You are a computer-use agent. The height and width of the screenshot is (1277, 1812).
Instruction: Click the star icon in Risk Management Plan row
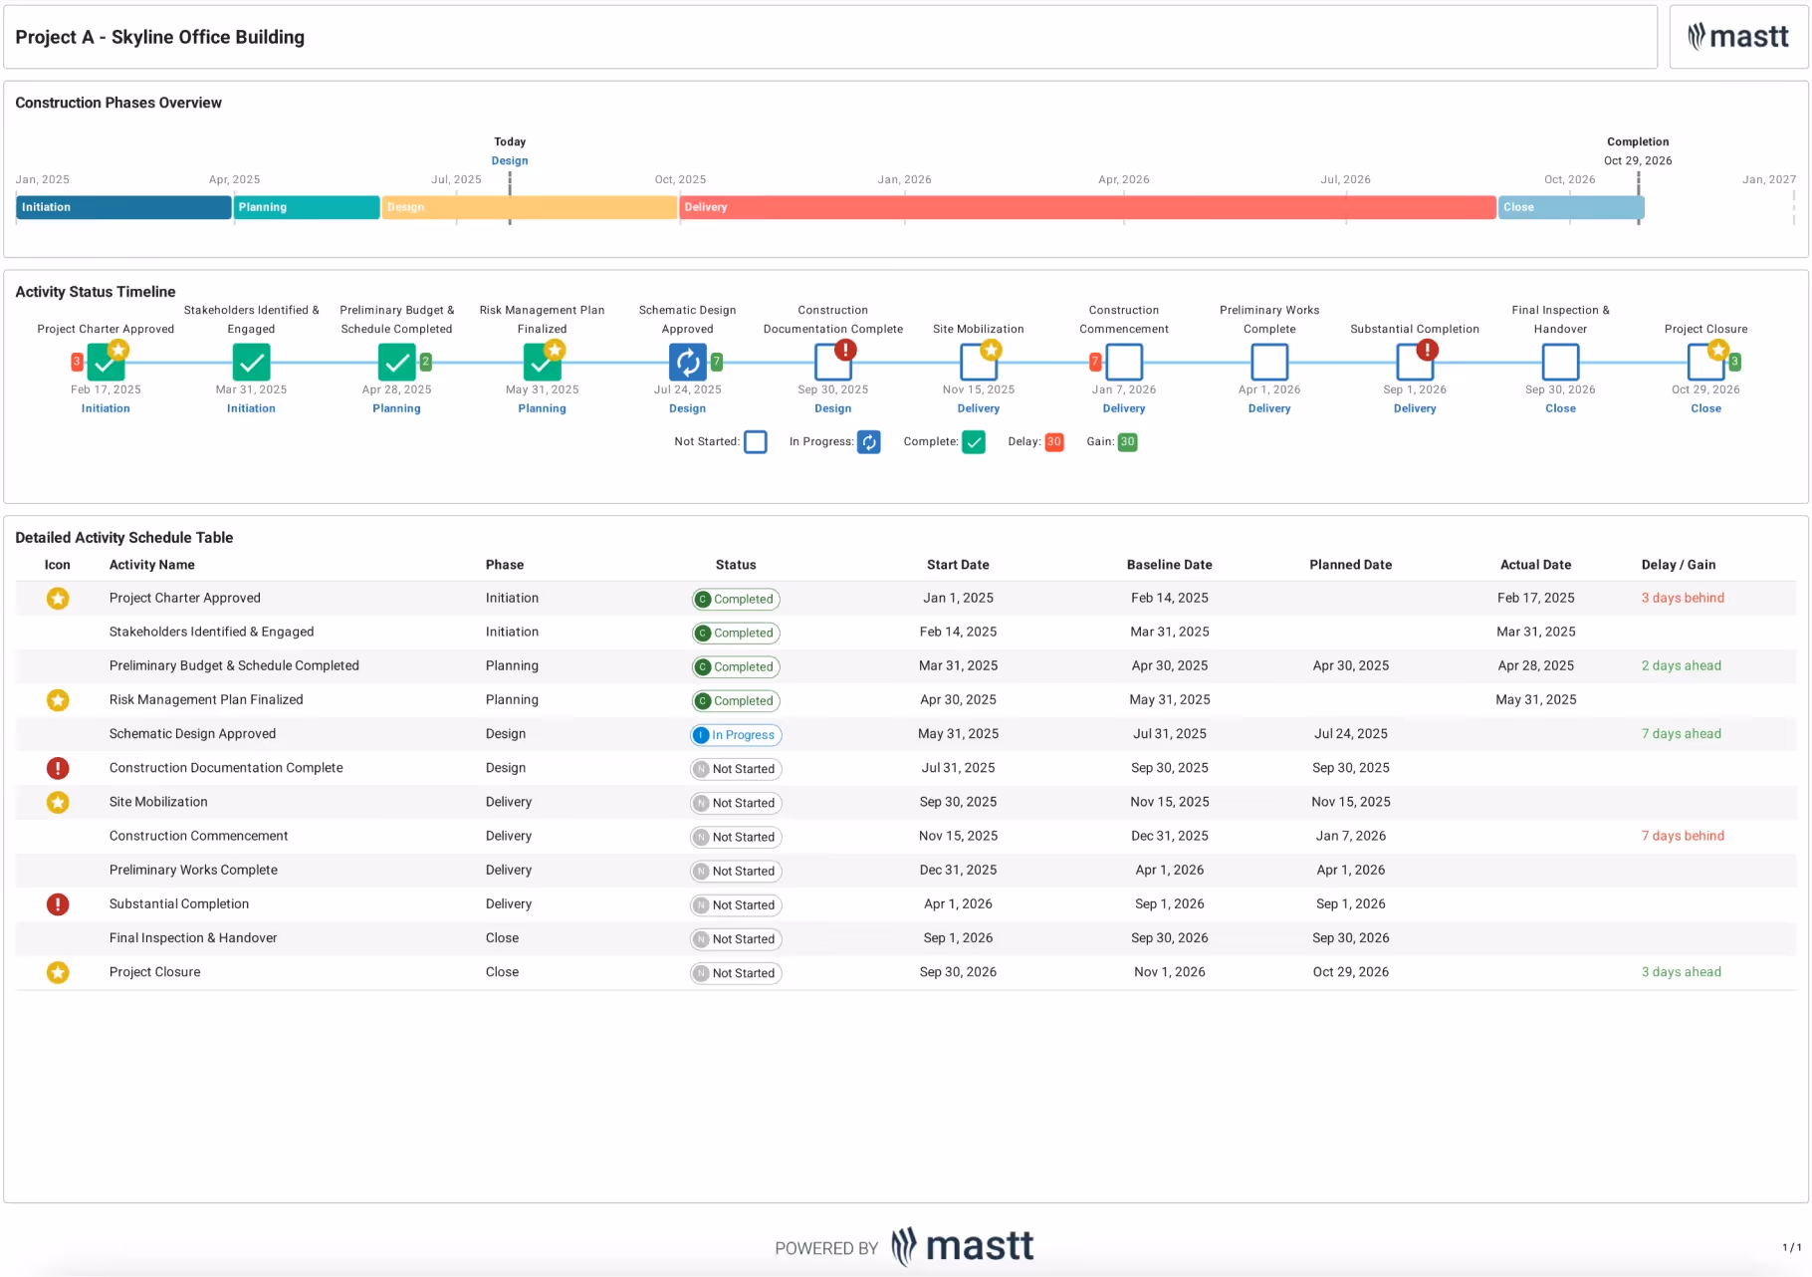click(58, 700)
